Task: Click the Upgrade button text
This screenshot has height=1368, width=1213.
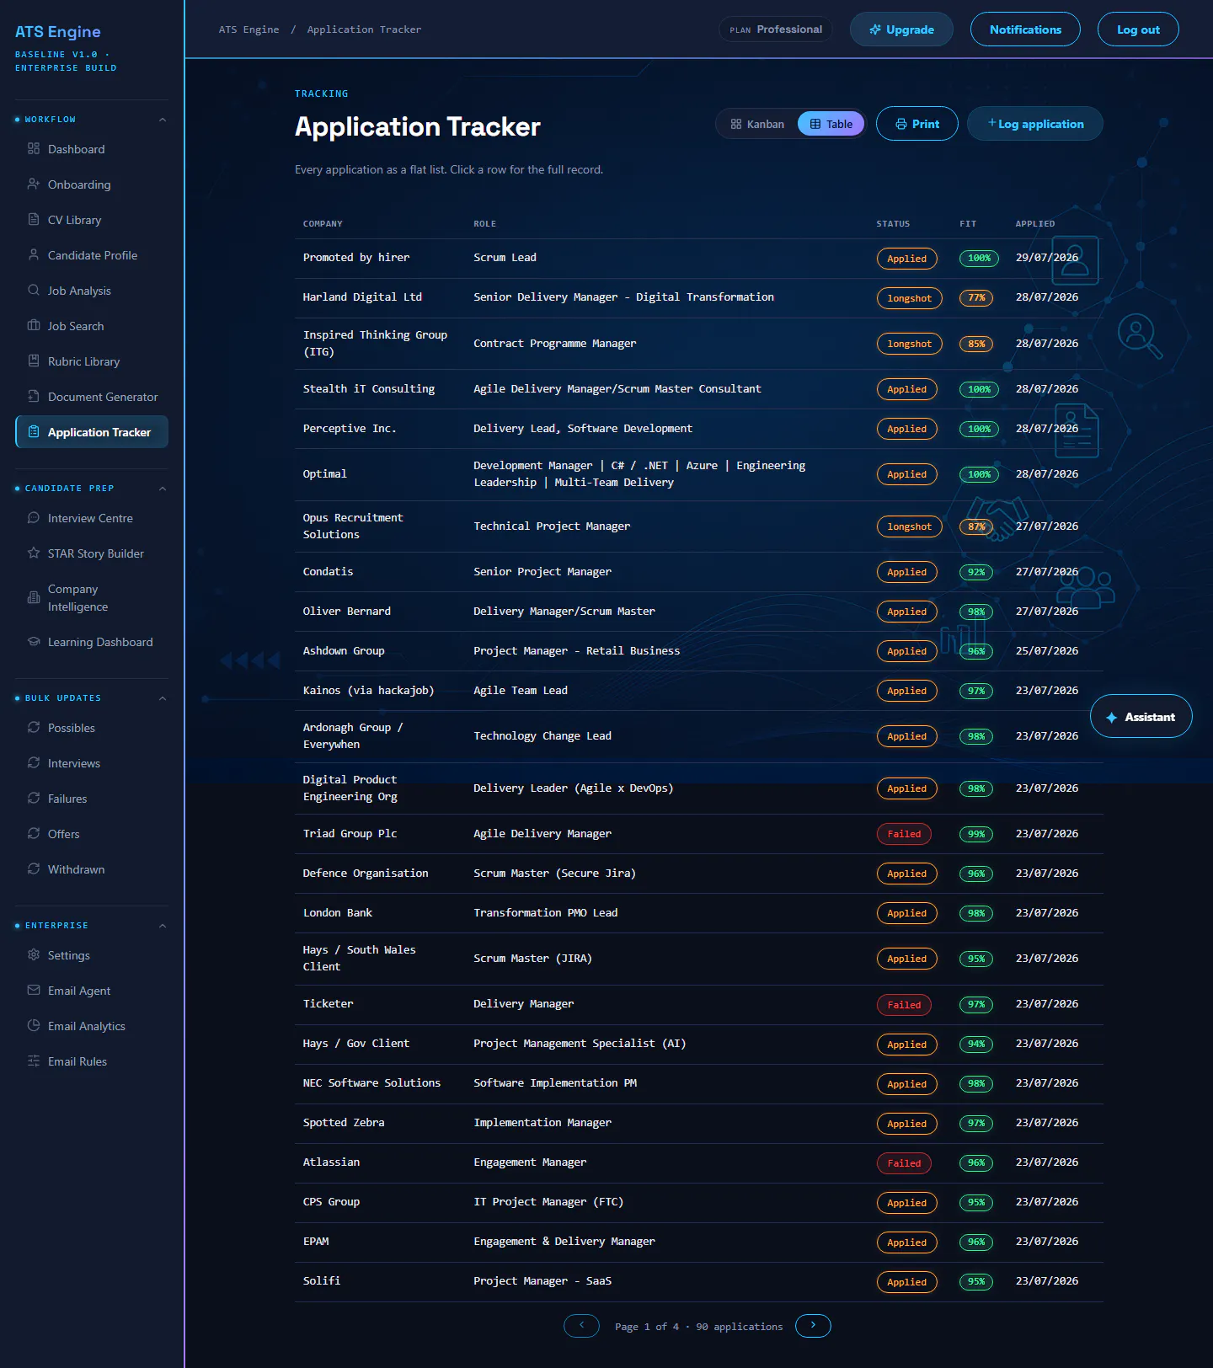Action: click(x=910, y=29)
